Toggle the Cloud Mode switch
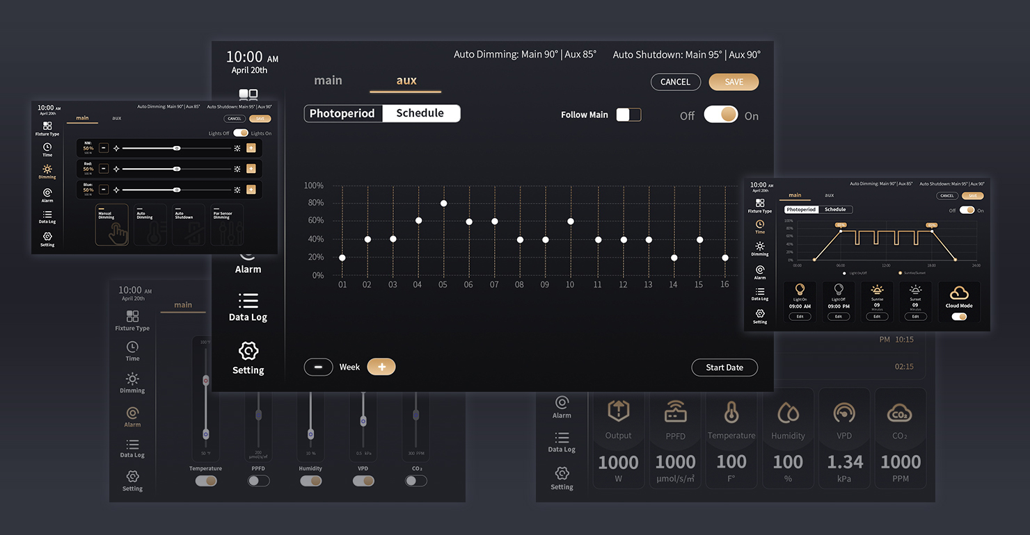This screenshot has height=535, width=1030. pyautogui.click(x=959, y=316)
